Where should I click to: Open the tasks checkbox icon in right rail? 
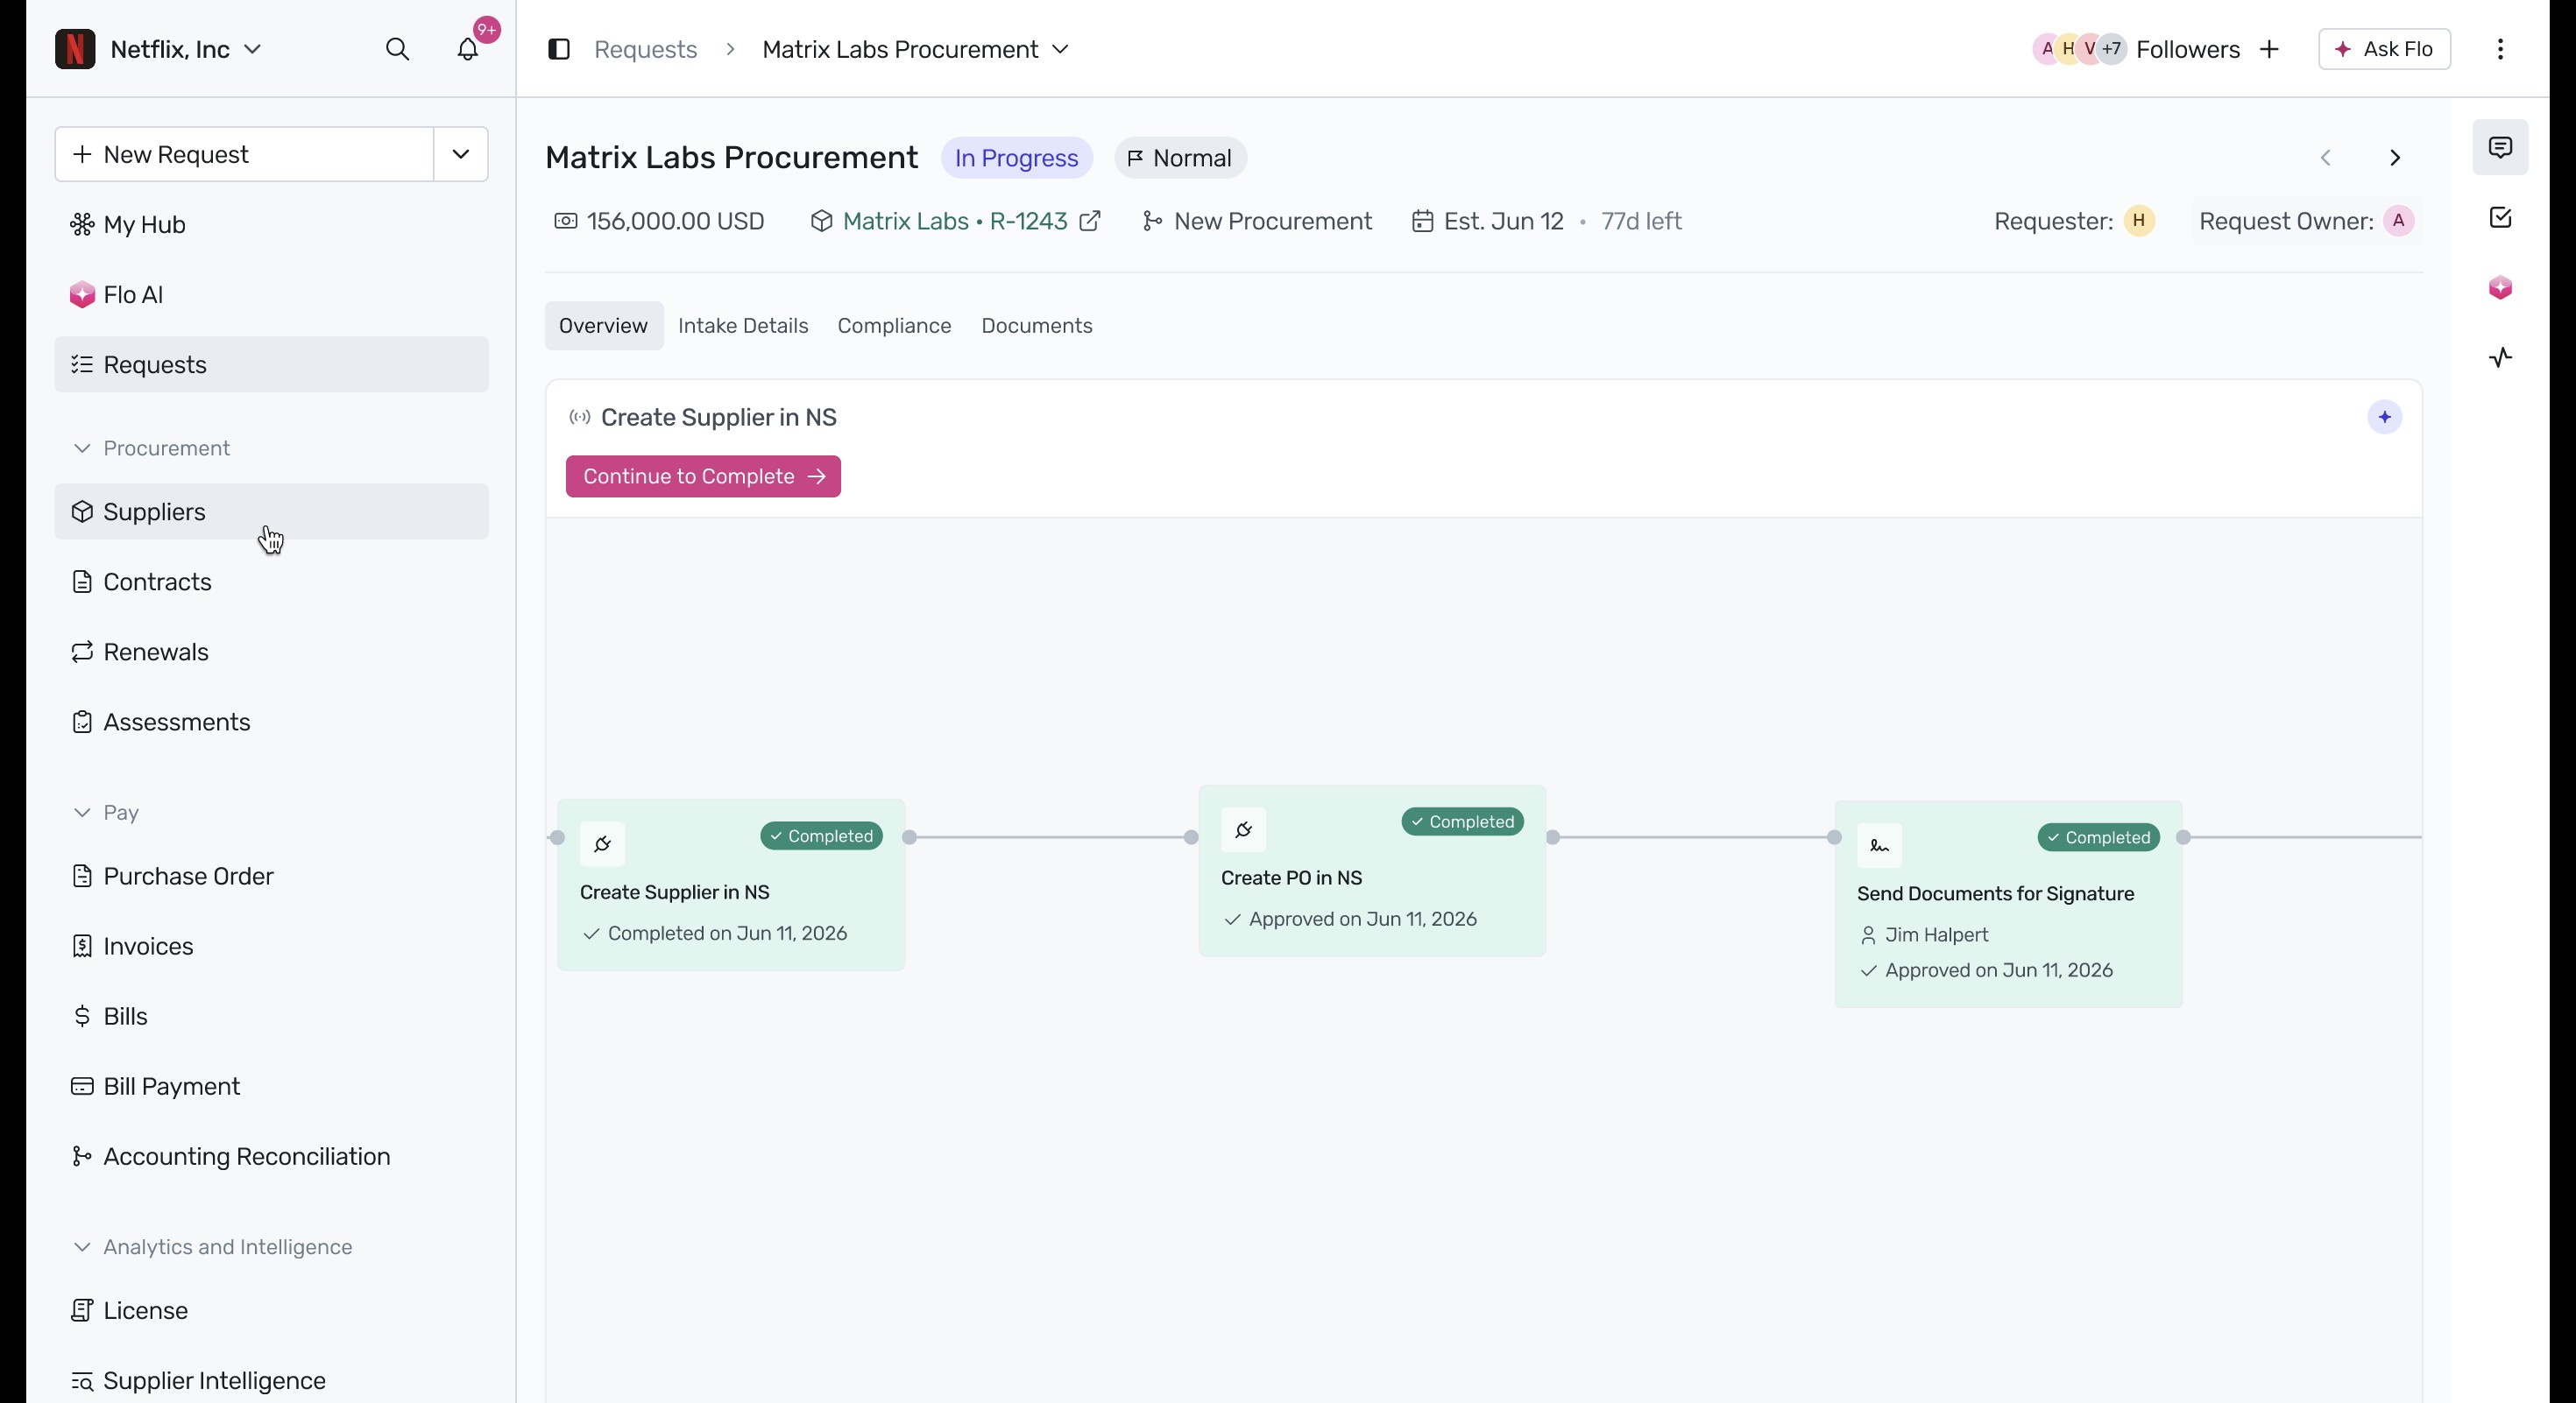(2500, 218)
